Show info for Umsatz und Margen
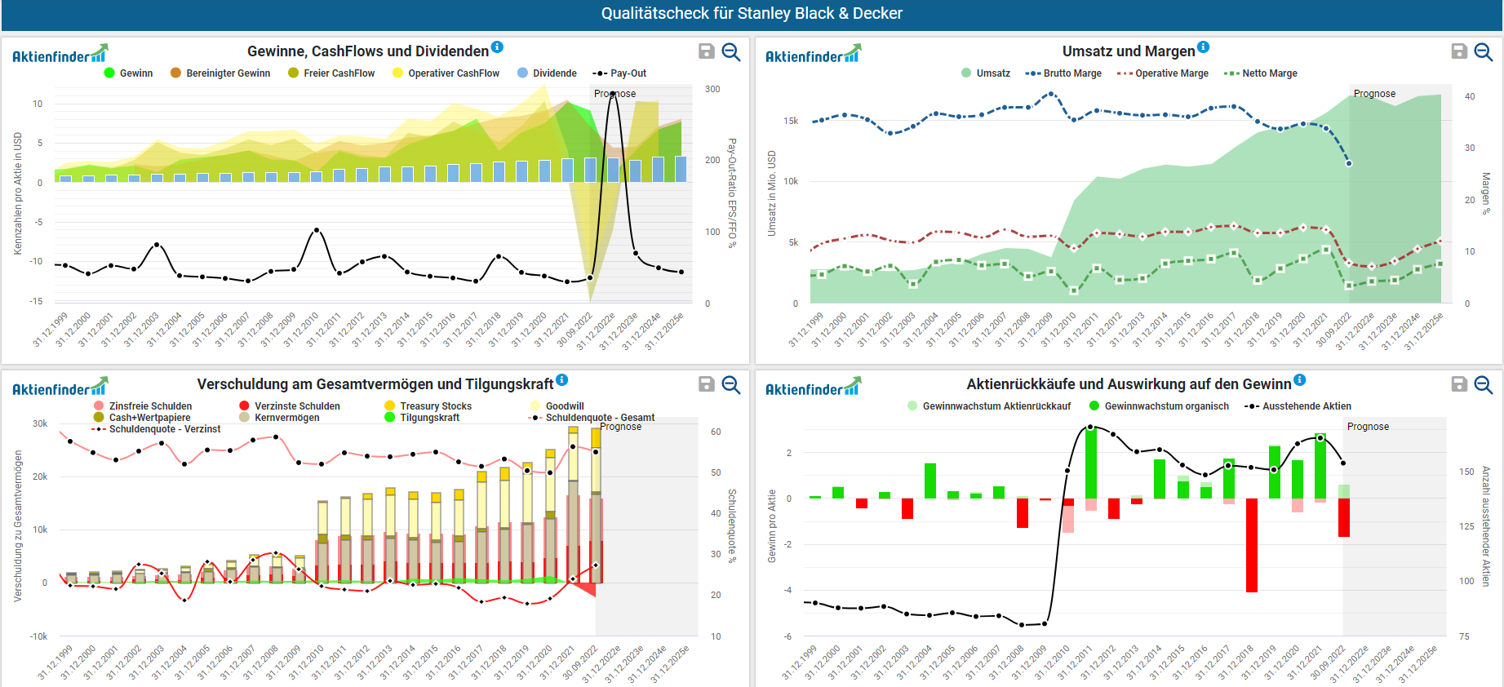Viewport: 1504px width, 687px height. coord(1203,47)
